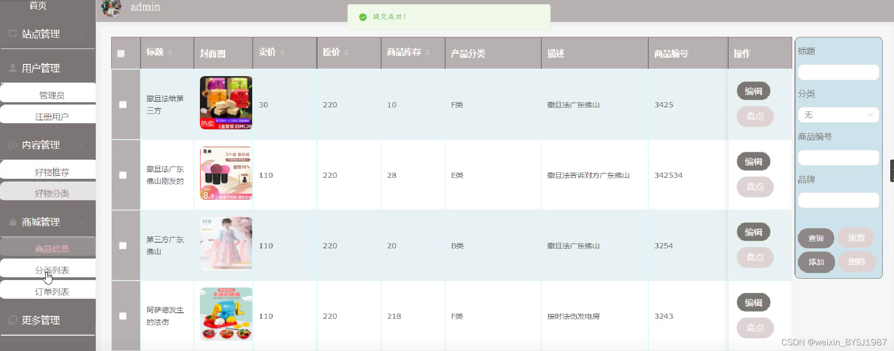Expand the 站点管理 menu chevron
This screenshot has height=351, width=894.
point(81,35)
